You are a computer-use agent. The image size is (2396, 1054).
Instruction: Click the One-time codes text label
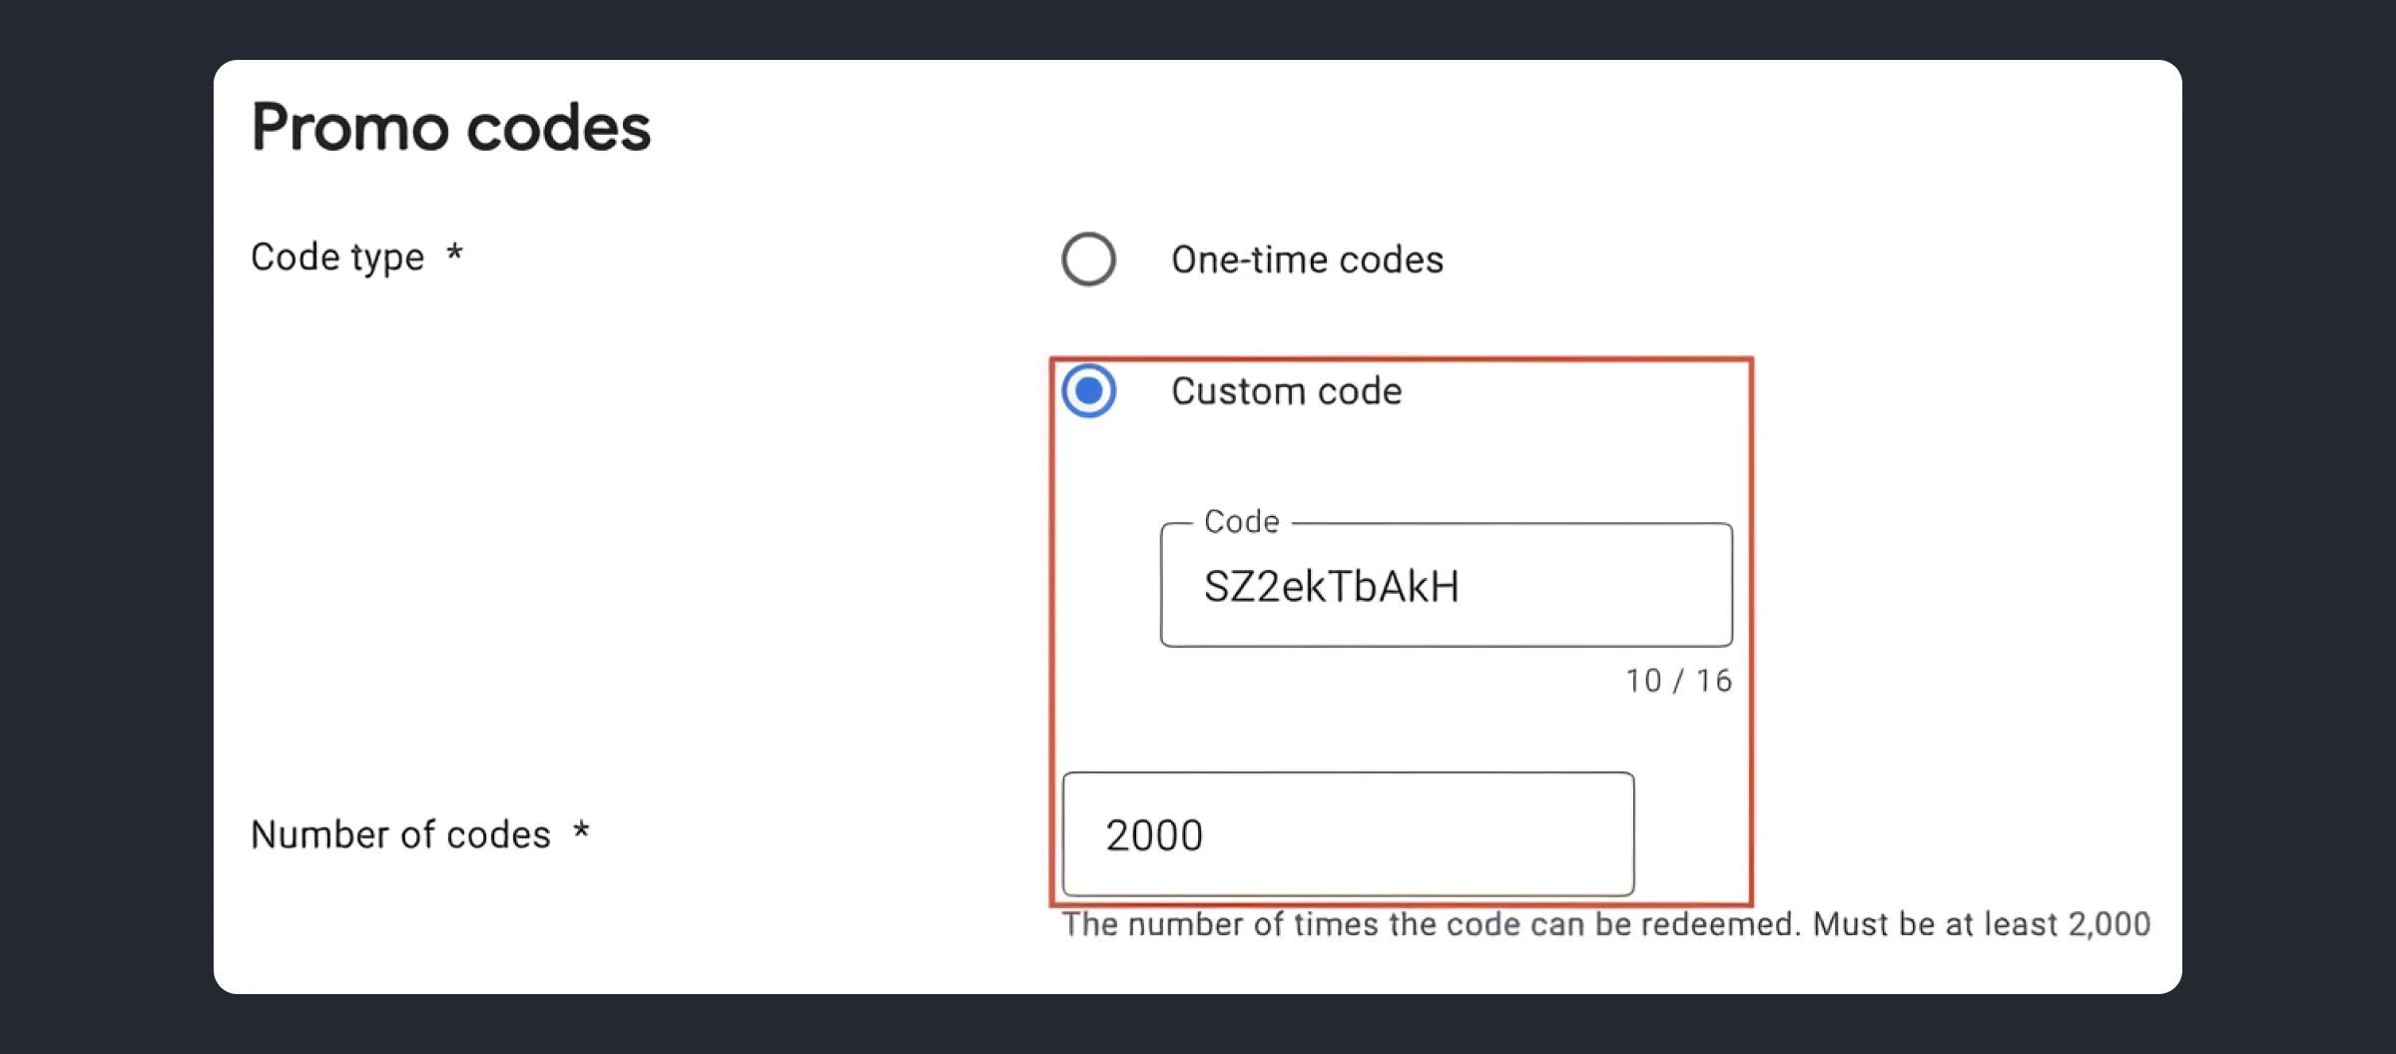(1306, 261)
